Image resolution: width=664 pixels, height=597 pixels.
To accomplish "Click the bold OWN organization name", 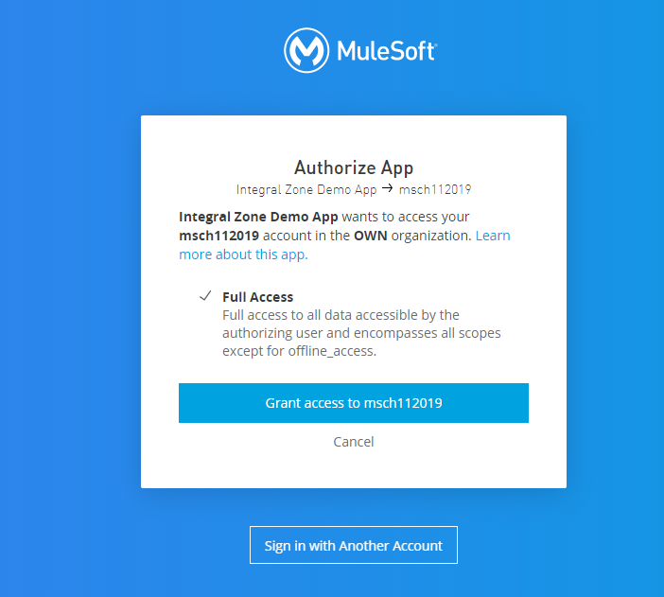I will tap(371, 236).
